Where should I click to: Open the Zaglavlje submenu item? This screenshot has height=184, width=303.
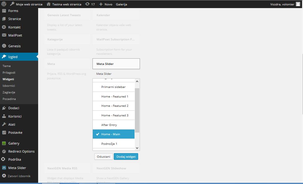tap(9, 92)
